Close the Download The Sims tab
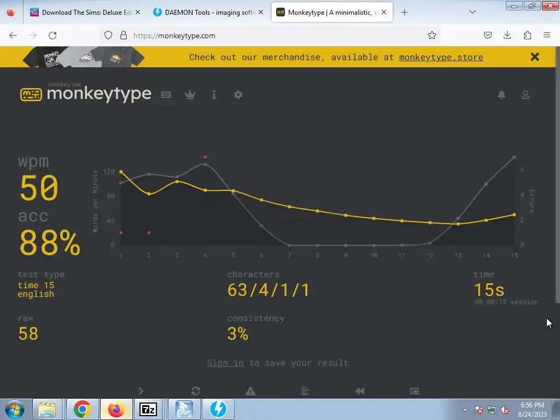Image resolution: width=560 pixels, height=420 pixels. pyautogui.click(x=138, y=12)
